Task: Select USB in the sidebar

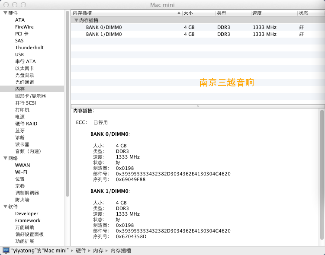Action: (19, 54)
